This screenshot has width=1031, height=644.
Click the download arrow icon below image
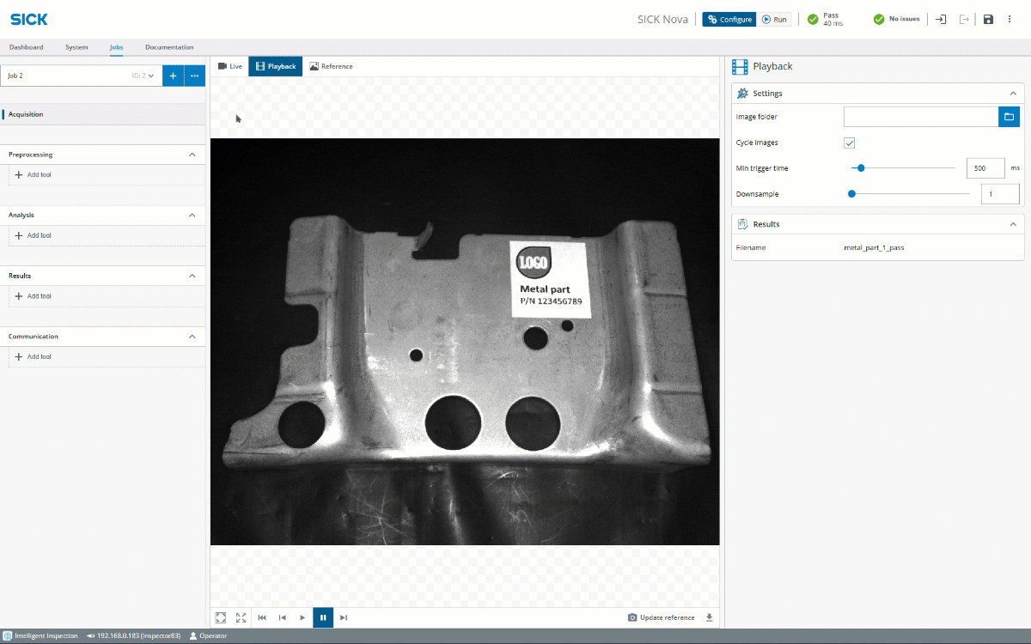[x=709, y=617]
